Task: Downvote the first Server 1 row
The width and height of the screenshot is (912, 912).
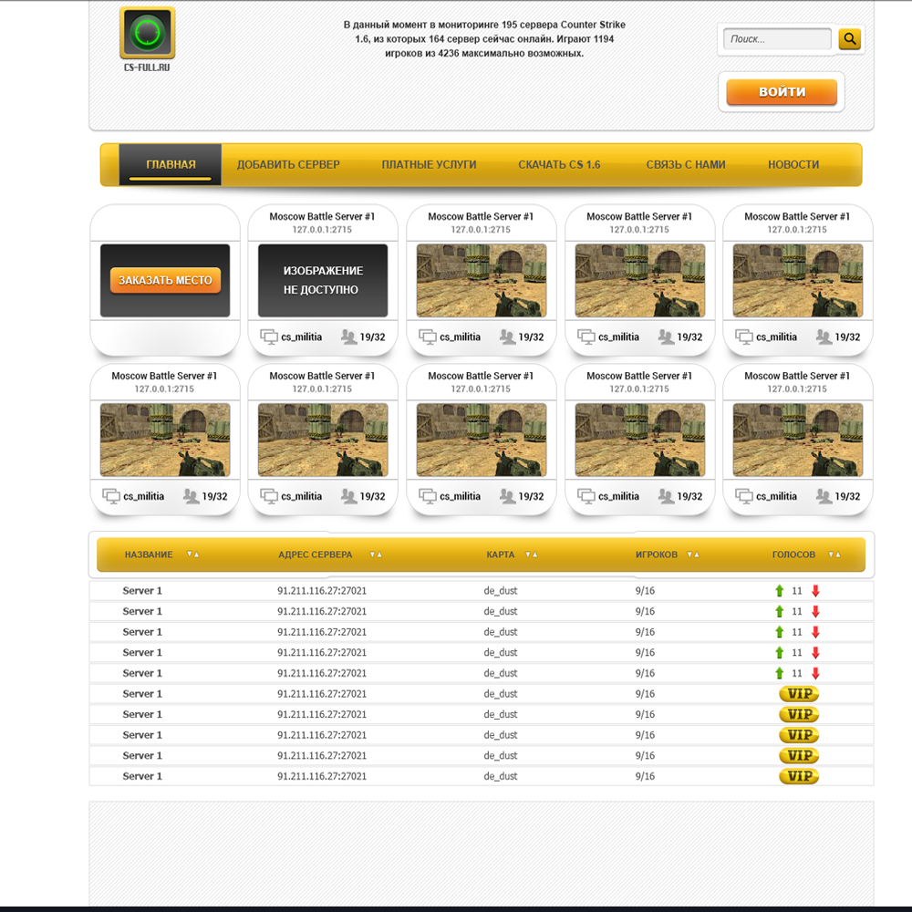Action: coord(815,591)
